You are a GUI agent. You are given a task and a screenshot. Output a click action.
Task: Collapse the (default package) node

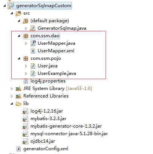click(x=19, y=21)
